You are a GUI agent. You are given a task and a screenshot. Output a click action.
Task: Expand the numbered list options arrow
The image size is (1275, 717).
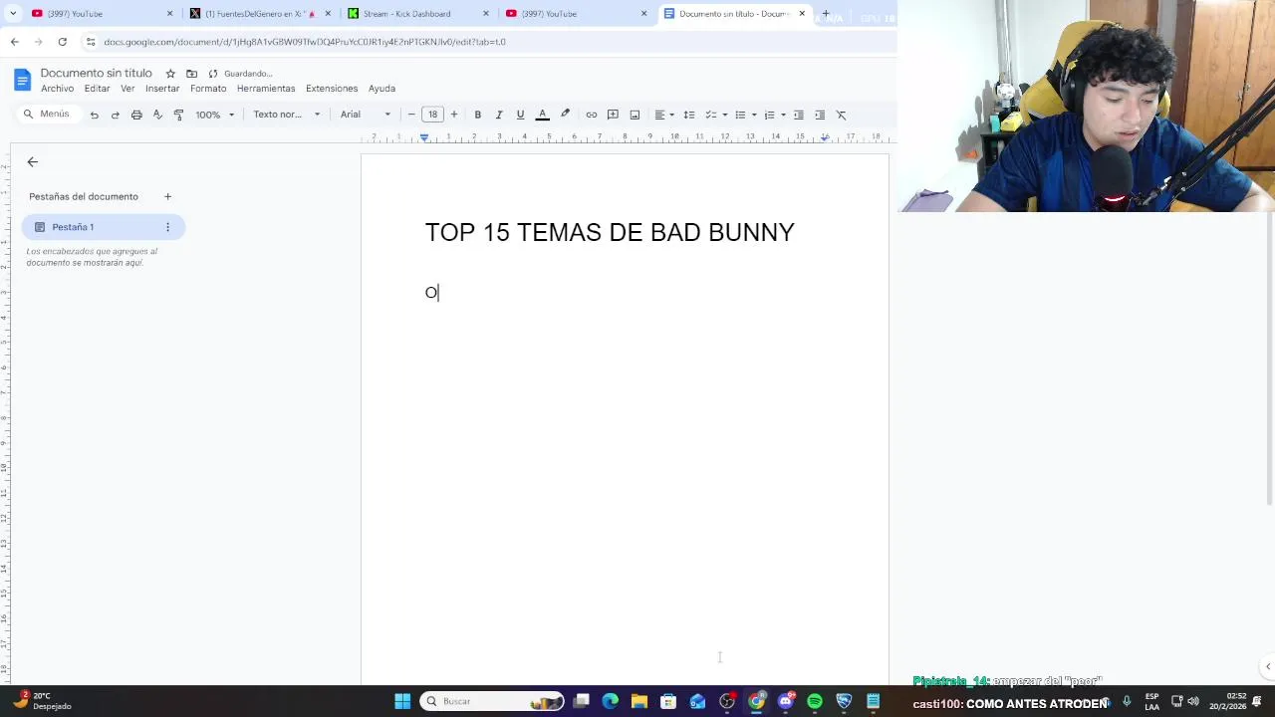coord(783,115)
